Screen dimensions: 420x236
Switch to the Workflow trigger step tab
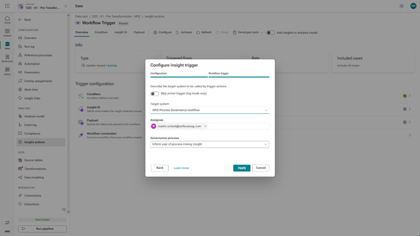(239, 74)
